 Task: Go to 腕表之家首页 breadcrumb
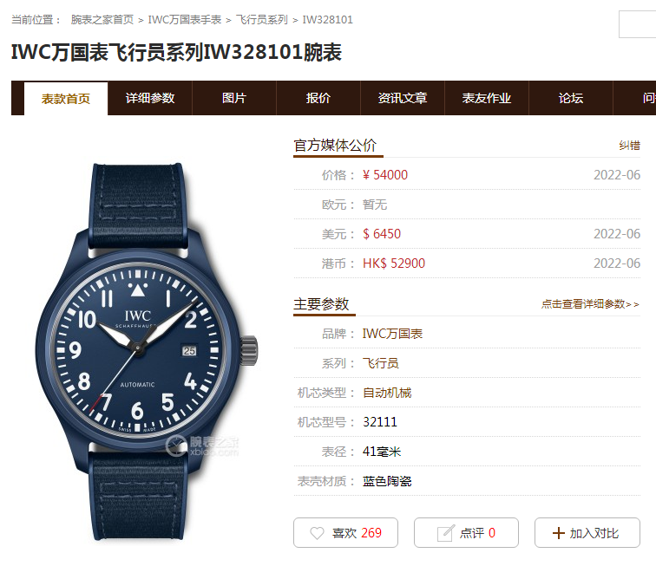(x=102, y=20)
